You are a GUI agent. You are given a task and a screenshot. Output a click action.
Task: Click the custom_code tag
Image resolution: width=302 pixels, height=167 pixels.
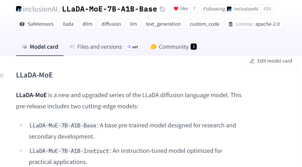pyautogui.click(x=205, y=24)
